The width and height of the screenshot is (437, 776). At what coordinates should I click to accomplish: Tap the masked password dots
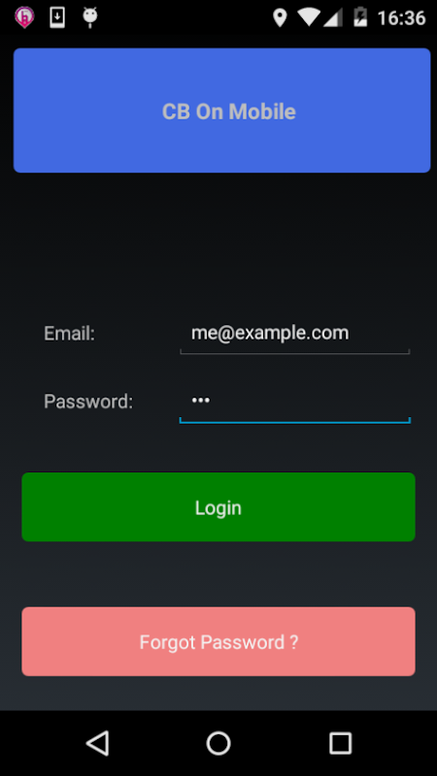[201, 401]
